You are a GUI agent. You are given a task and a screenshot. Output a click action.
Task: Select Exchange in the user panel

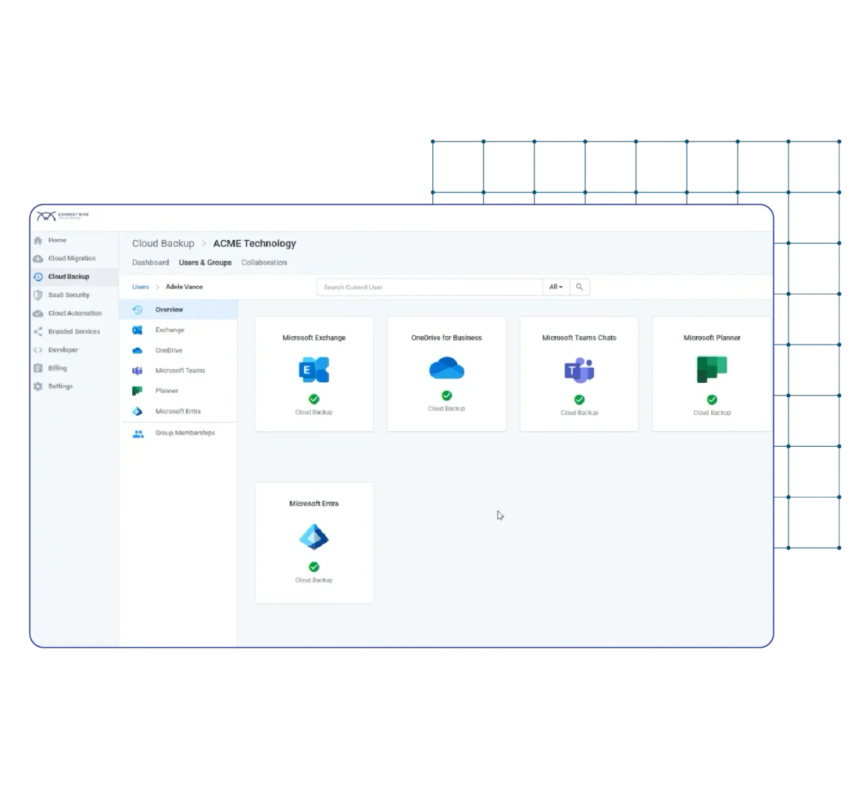click(x=178, y=330)
